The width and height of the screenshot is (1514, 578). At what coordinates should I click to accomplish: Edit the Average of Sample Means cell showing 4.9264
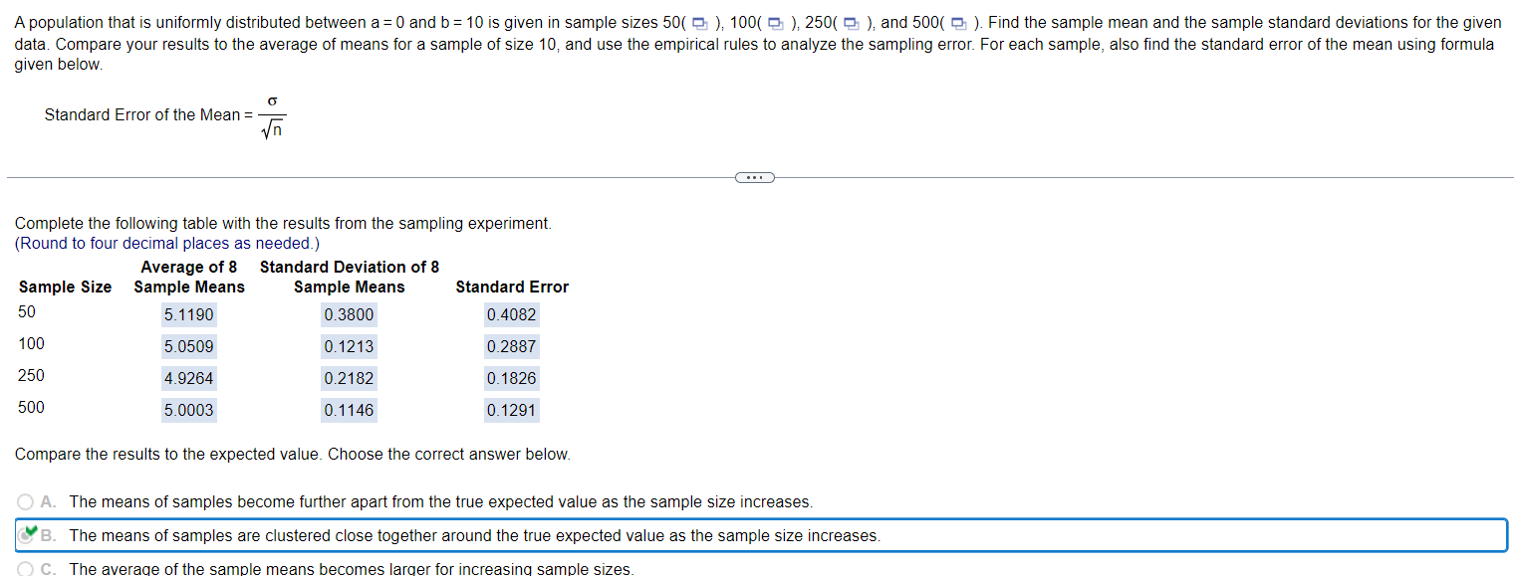coord(189,378)
